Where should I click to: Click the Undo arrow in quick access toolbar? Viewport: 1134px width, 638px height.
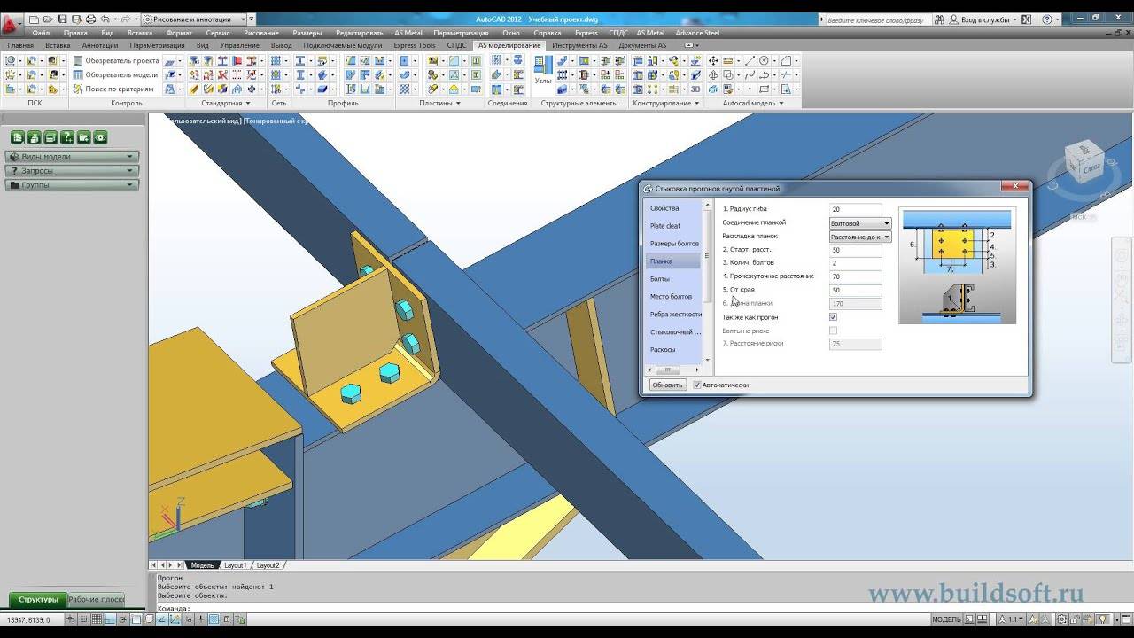[105, 19]
